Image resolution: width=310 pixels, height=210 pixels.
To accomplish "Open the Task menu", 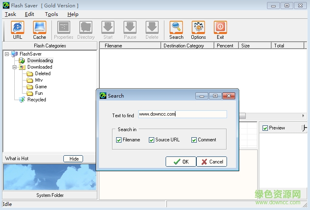I will (10, 14).
